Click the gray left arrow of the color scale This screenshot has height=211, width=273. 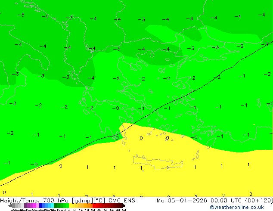(10, 205)
